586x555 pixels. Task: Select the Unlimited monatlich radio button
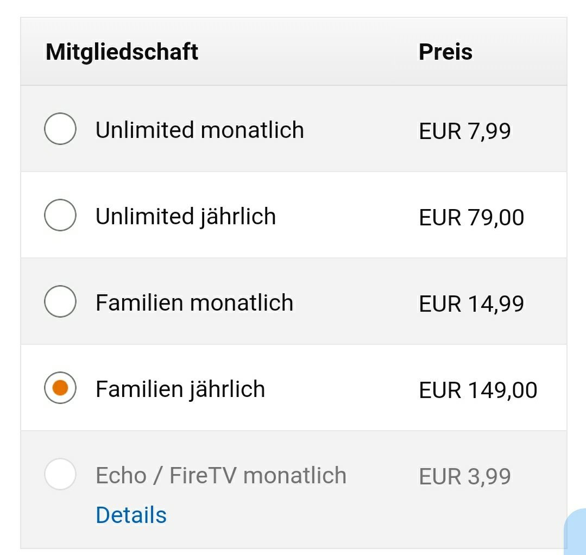[60, 129]
